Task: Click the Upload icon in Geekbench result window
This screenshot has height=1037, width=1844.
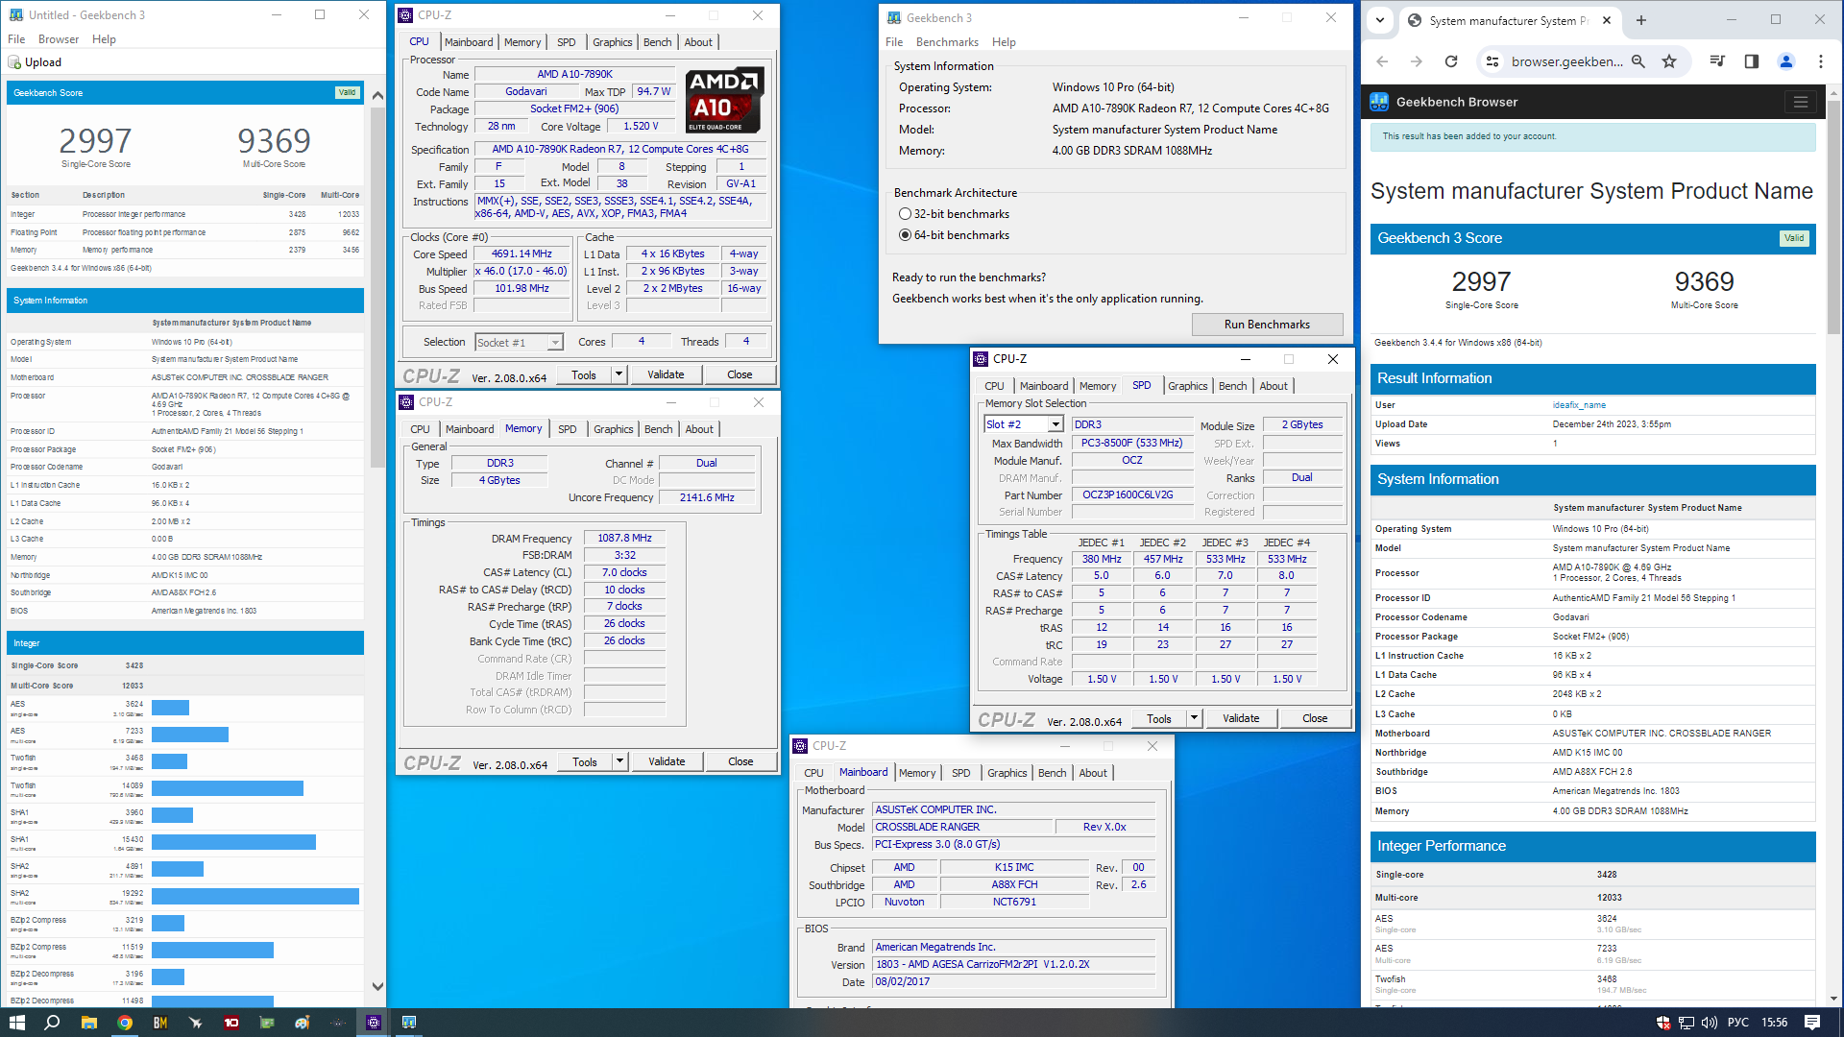Action: point(14,62)
